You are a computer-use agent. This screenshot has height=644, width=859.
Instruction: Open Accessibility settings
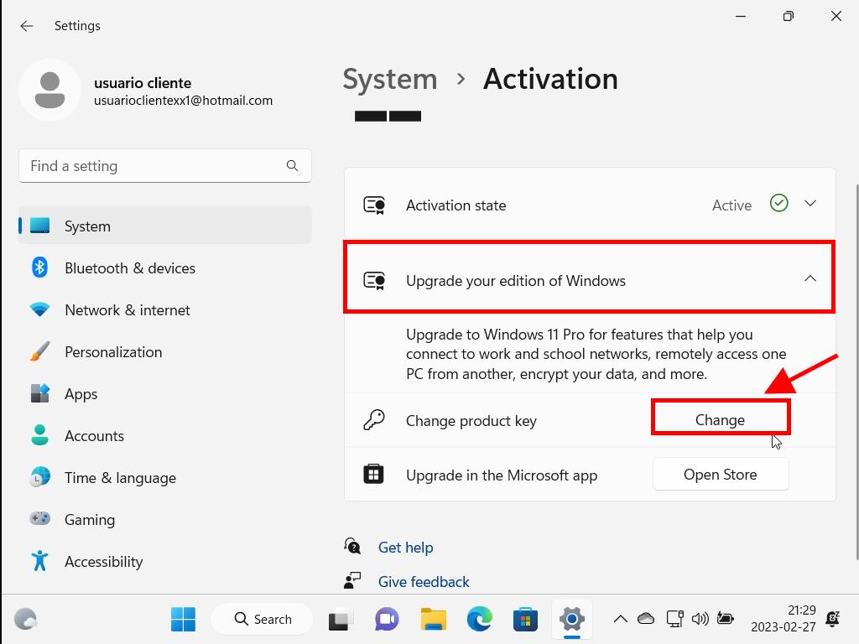(x=103, y=562)
